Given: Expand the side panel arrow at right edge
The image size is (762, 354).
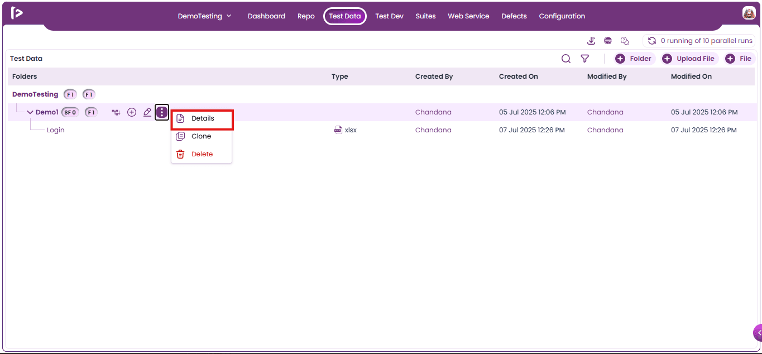Looking at the screenshot, I should coord(758,333).
